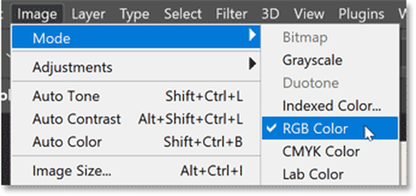Apply Auto Contrast
The image size is (416, 196).
click(77, 119)
